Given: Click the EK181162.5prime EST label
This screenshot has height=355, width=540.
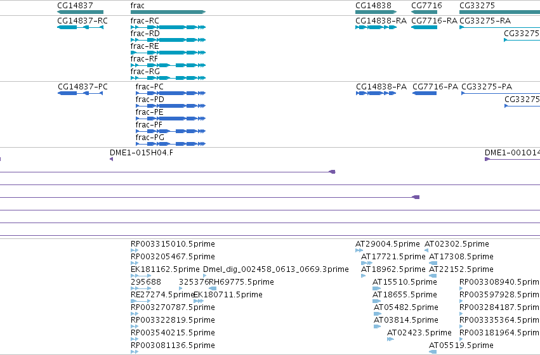Looking at the screenshot, I should click(x=165, y=269).
